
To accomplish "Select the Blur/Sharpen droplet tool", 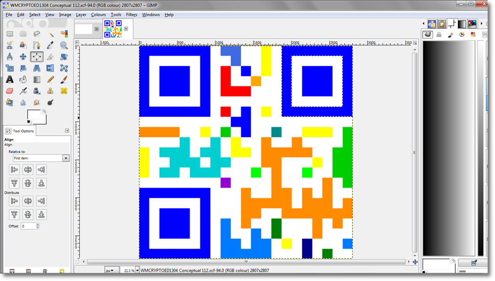I will click(x=23, y=102).
